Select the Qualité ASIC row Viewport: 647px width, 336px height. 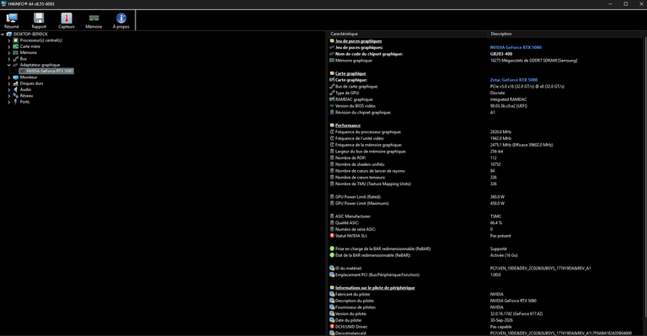pyautogui.click(x=485, y=222)
